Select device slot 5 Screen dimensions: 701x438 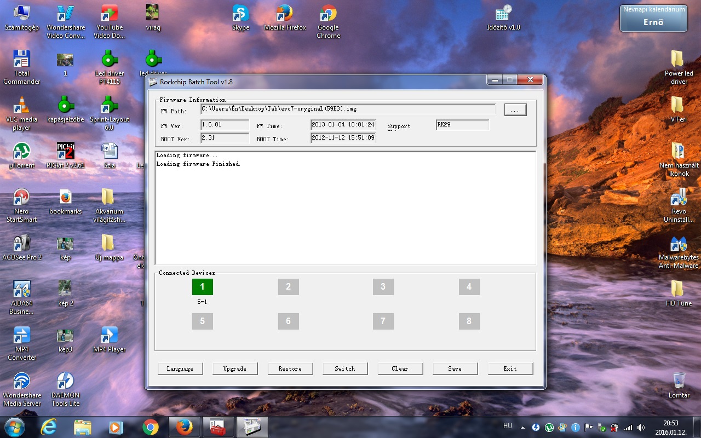[203, 321]
